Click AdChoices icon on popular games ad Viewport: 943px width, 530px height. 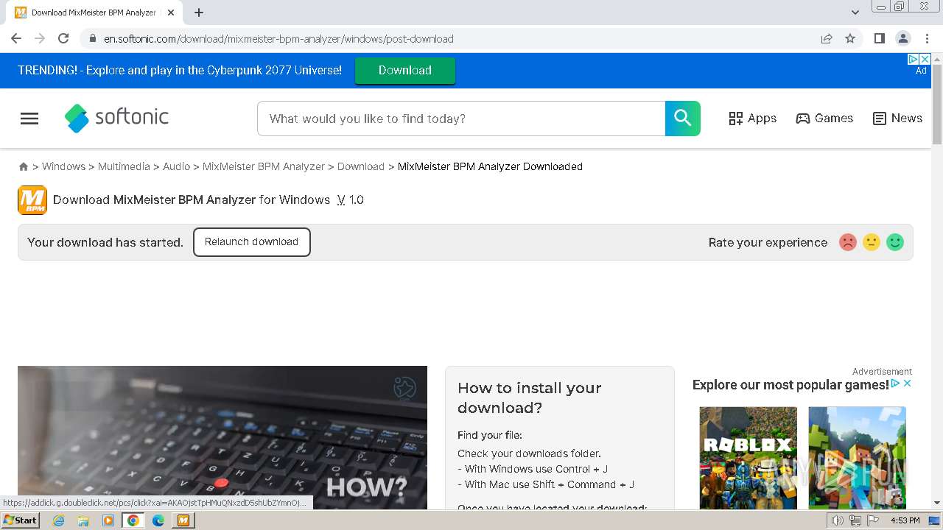pyautogui.click(x=896, y=384)
